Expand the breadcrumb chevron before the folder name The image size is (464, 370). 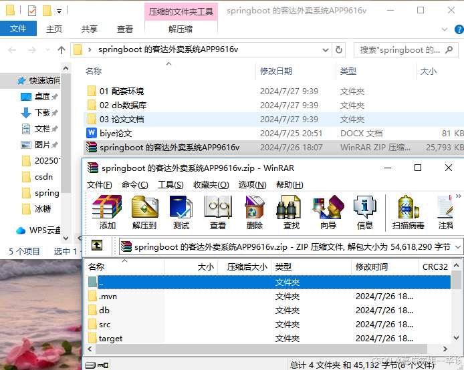click(x=90, y=49)
